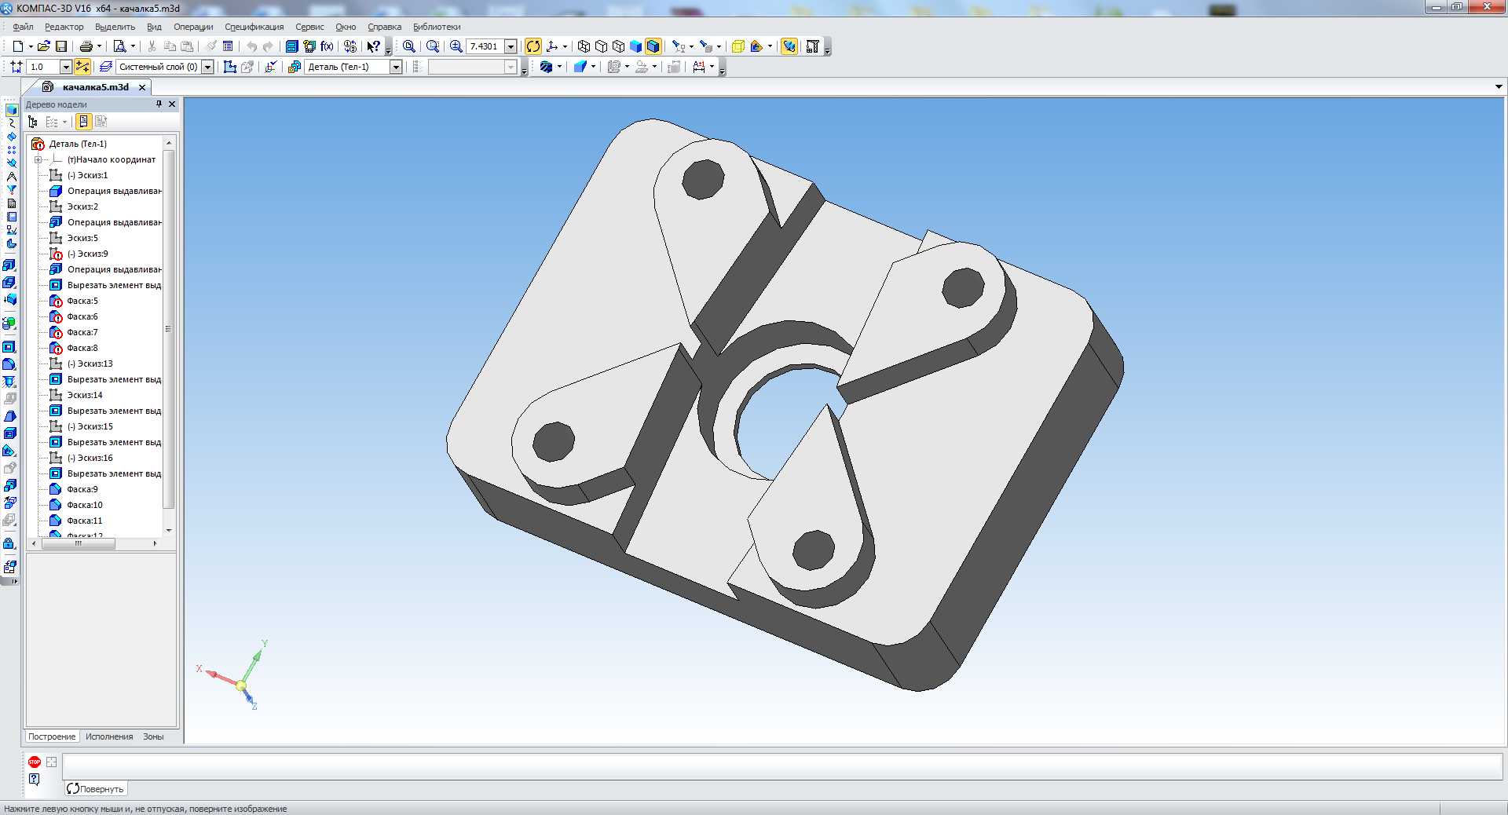Select Фаска:10 in model tree
Viewport: 1508px width, 815px height.
coord(85,505)
